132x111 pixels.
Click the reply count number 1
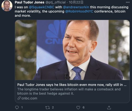click(x=22, y=107)
